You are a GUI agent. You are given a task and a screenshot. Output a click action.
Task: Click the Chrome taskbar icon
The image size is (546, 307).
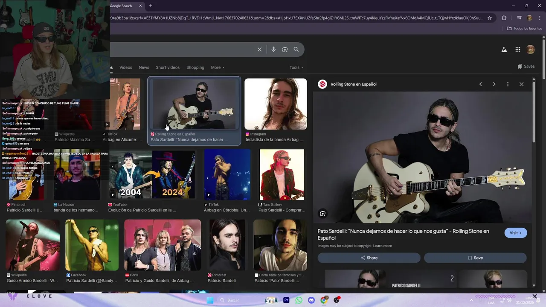pyautogui.click(x=324, y=300)
